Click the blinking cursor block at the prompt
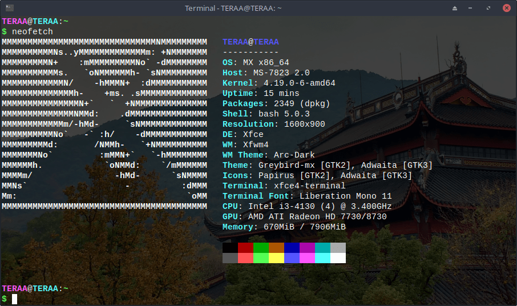The height and width of the screenshot is (306, 517). 14,299
